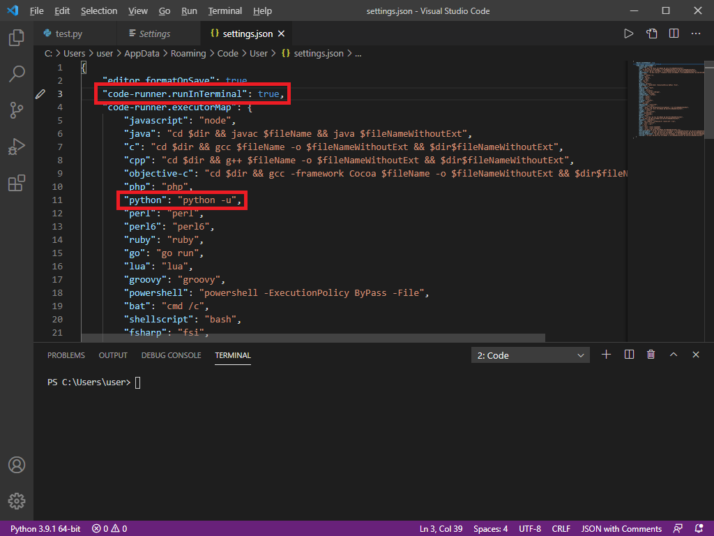Open the View menu
The height and width of the screenshot is (536, 714).
click(x=137, y=11)
